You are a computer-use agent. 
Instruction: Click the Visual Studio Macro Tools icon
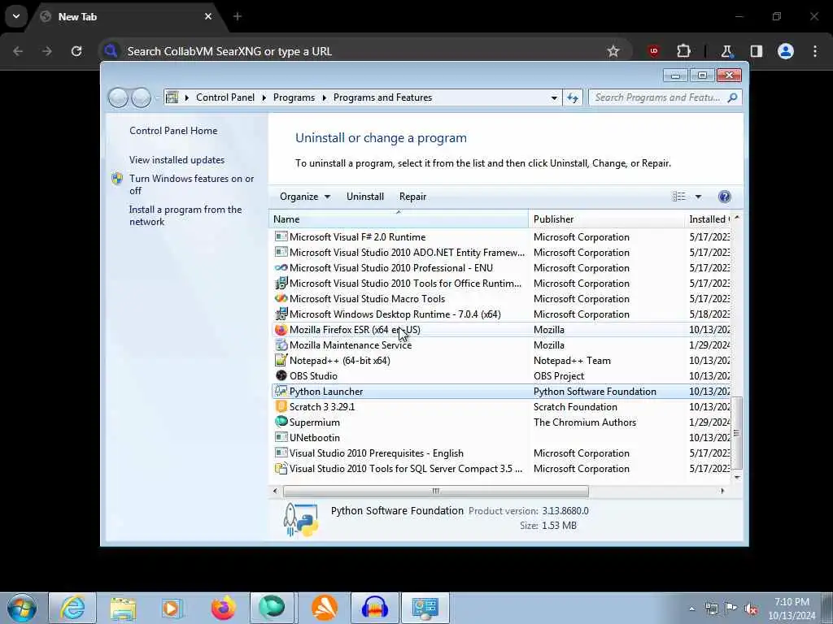[x=281, y=298]
